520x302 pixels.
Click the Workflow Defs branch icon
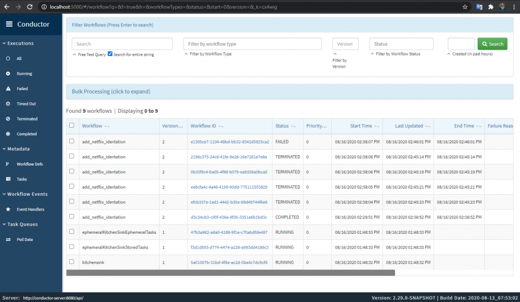7,164
